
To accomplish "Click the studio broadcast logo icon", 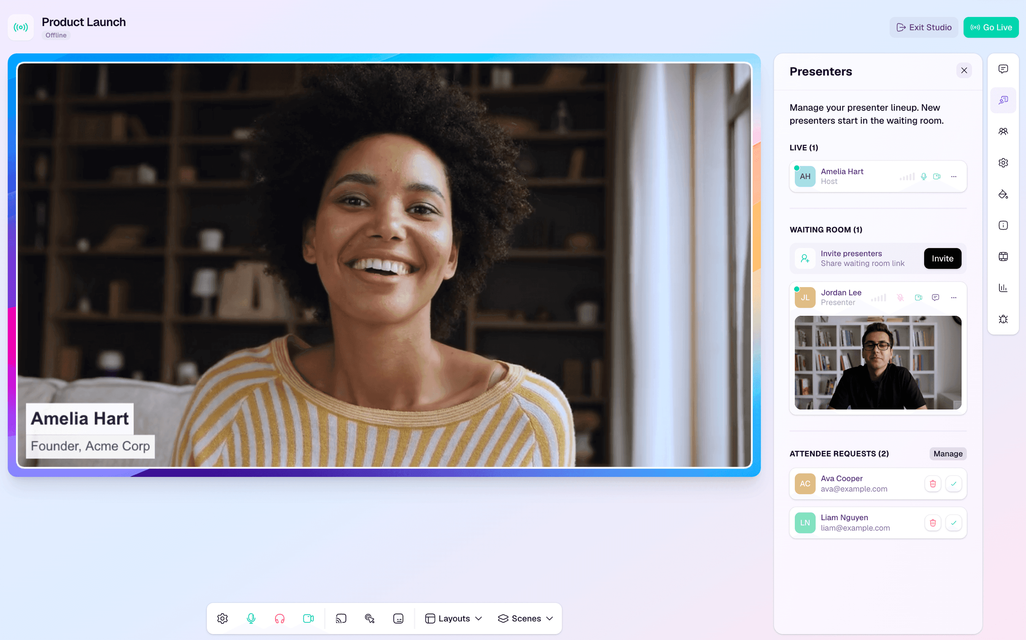I will tap(21, 27).
